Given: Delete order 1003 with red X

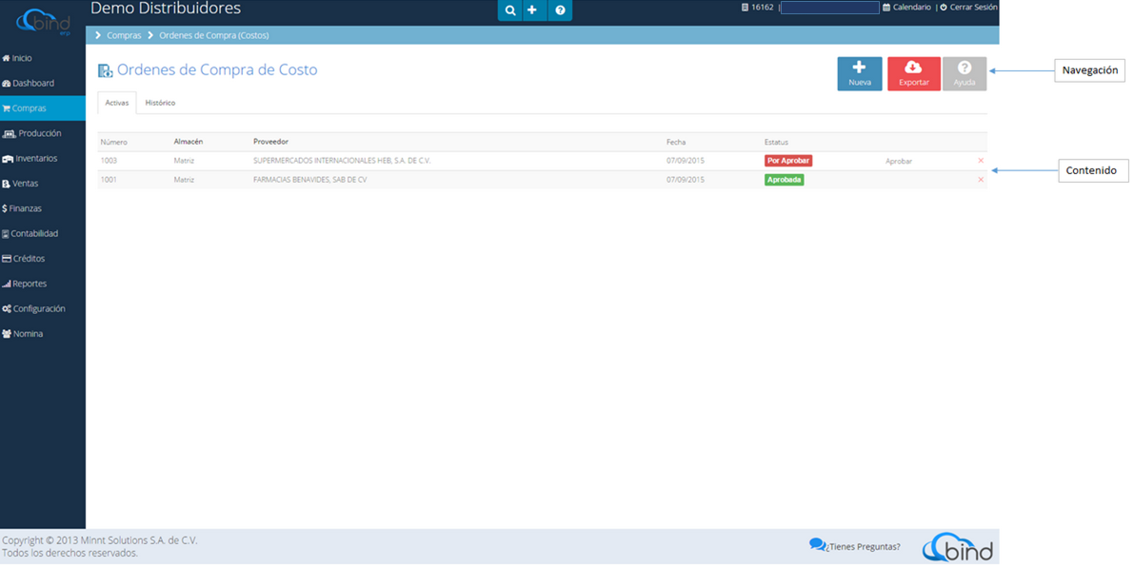Looking at the screenshot, I should [x=981, y=161].
